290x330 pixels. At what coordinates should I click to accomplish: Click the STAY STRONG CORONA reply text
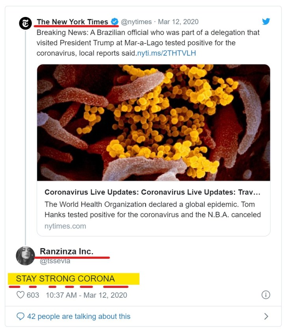(x=65, y=279)
